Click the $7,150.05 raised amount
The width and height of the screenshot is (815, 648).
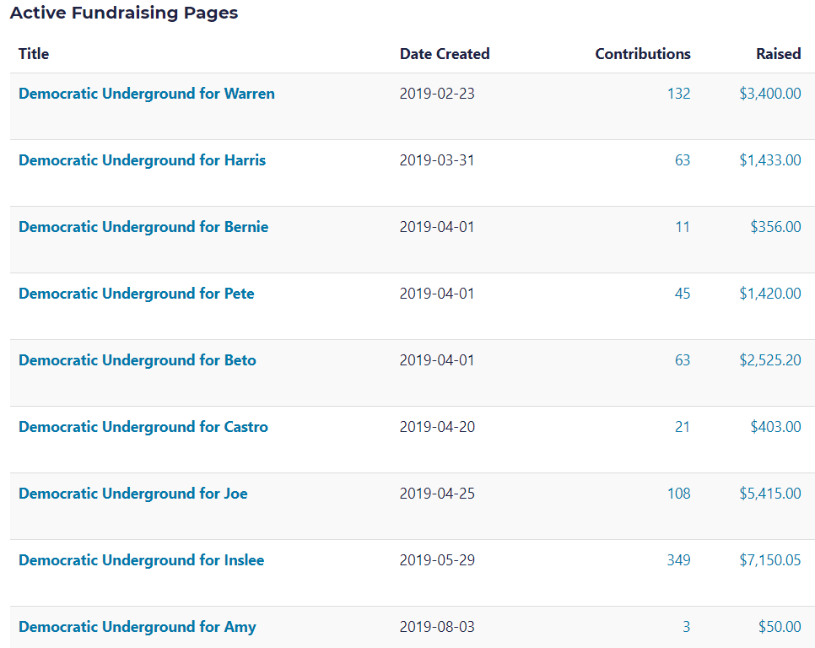(769, 560)
